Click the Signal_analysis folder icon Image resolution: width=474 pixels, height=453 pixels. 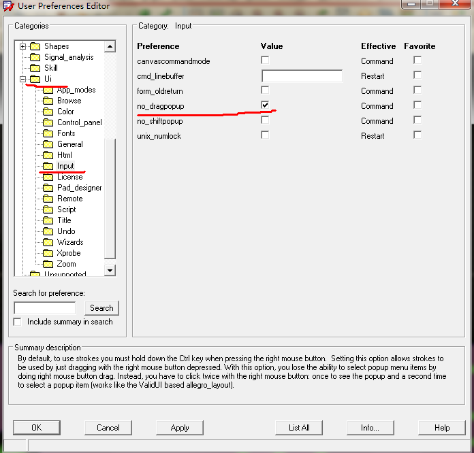(x=35, y=57)
